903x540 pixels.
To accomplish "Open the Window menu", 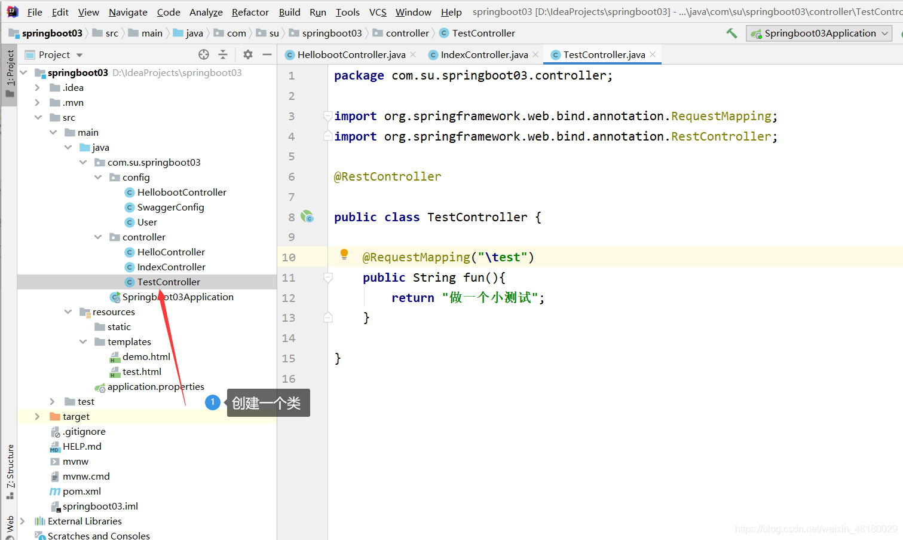I will pyautogui.click(x=414, y=12).
